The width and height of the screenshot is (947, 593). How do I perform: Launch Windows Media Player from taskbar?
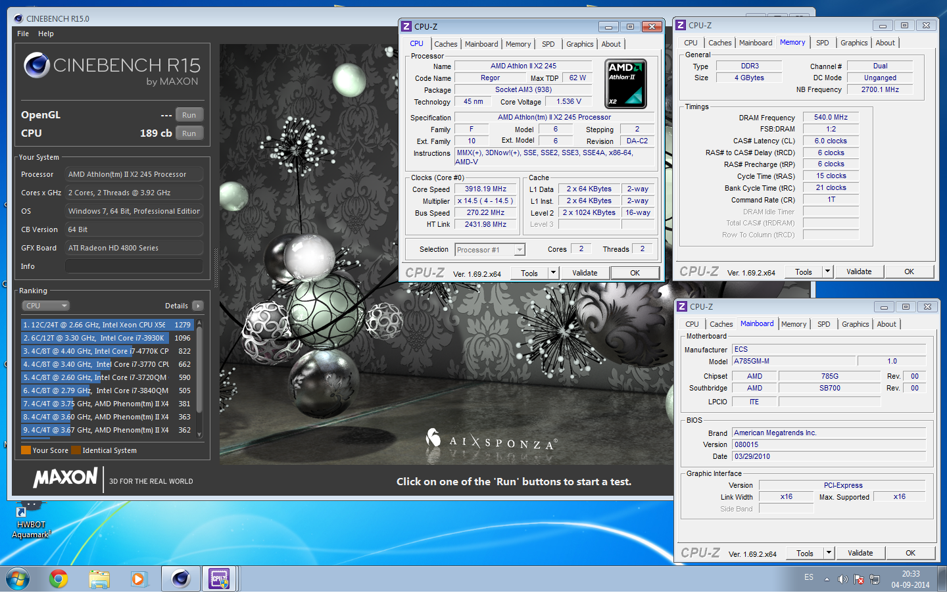pos(138,579)
